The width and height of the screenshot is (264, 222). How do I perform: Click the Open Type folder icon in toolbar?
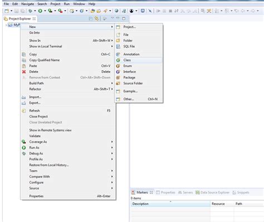click(92, 11)
